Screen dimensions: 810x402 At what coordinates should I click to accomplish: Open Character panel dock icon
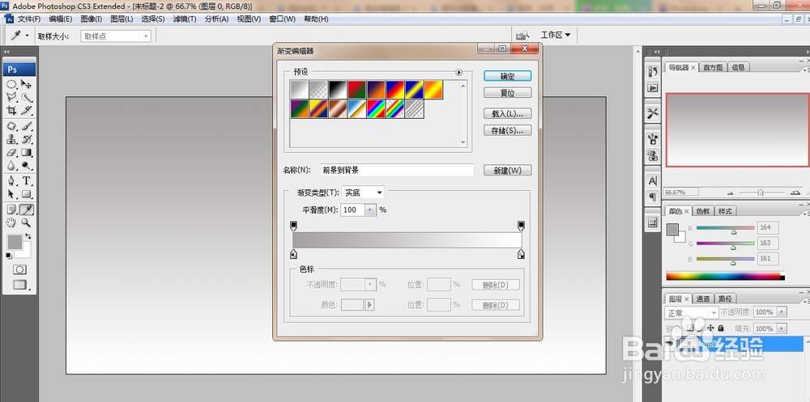coord(653,181)
